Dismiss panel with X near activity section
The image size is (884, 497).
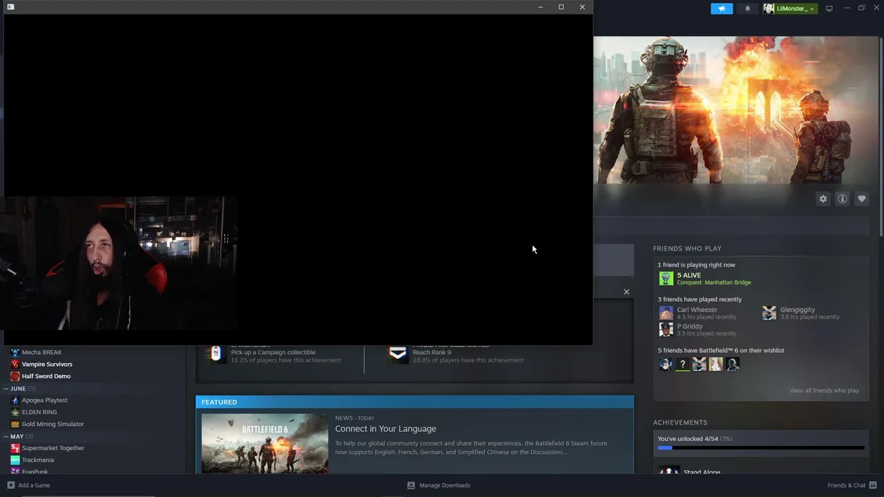pos(626,291)
